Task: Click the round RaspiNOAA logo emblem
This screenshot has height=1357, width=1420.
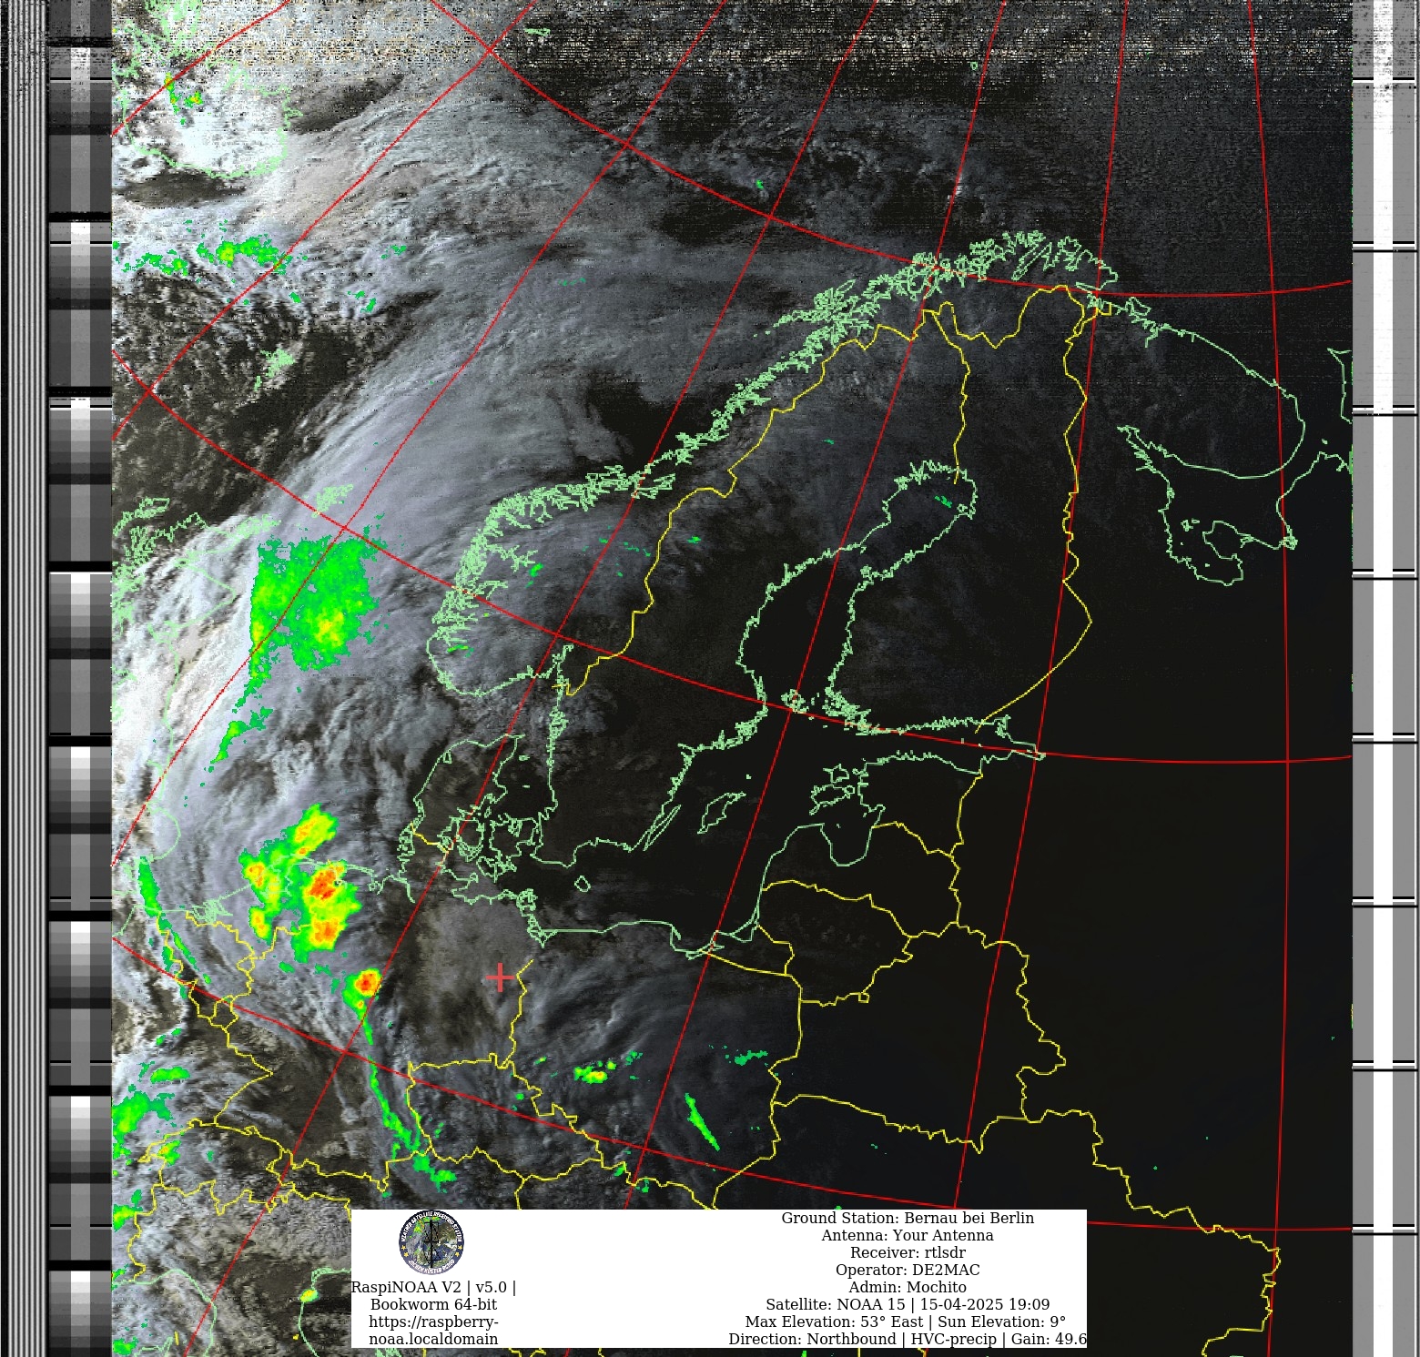Action: pos(431,1243)
